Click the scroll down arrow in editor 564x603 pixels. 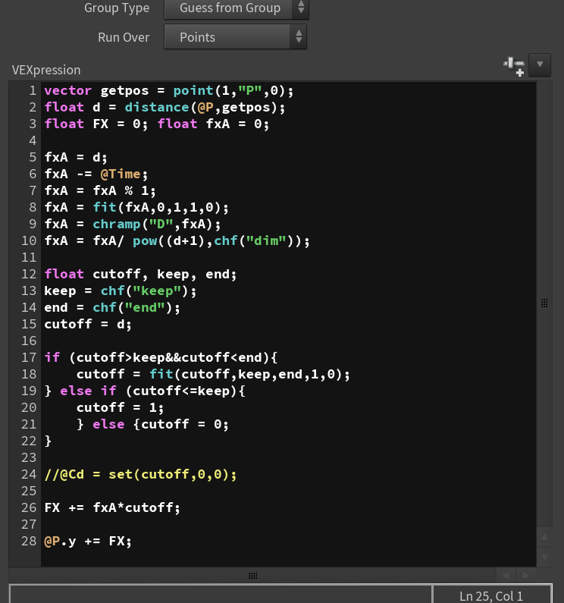coord(544,557)
